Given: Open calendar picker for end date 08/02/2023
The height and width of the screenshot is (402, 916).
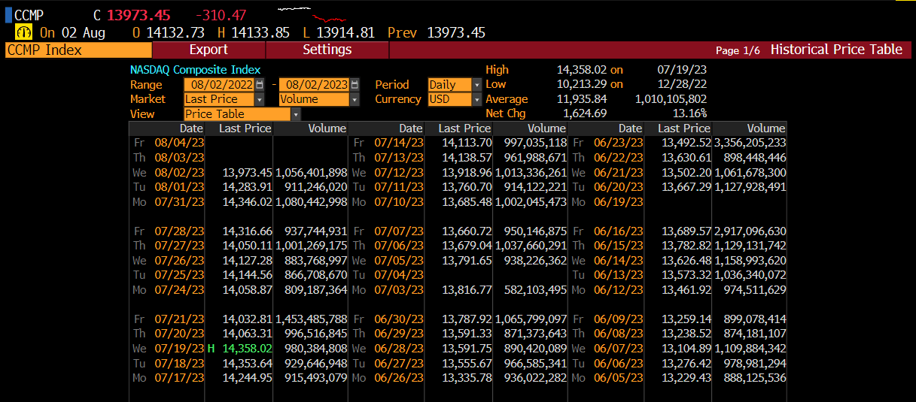Looking at the screenshot, I should pyautogui.click(x=355, y=85).
